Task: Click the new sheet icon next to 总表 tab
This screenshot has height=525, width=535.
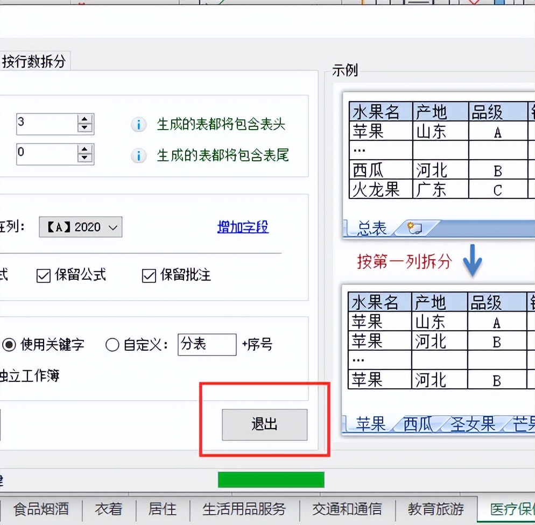Action: pyautogui.click(x=414, y=228)
